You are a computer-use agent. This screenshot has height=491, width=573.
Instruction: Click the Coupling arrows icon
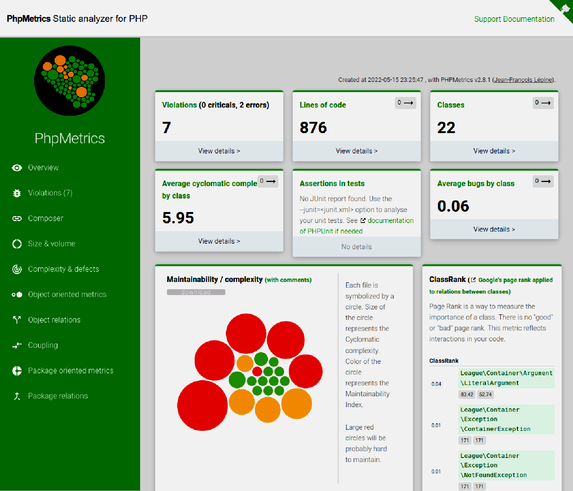click(x=17, y=345)
